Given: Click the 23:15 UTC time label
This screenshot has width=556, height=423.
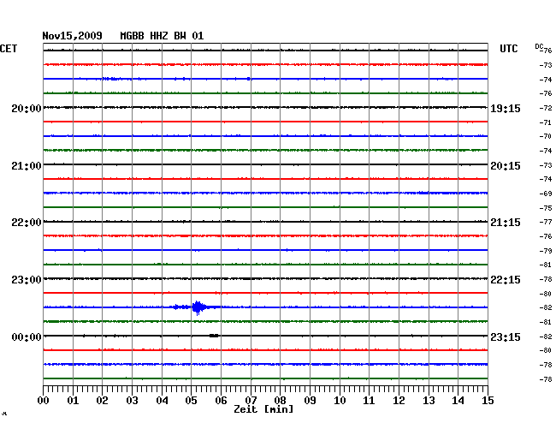Looking at the screenshot, I should point(506,337).
